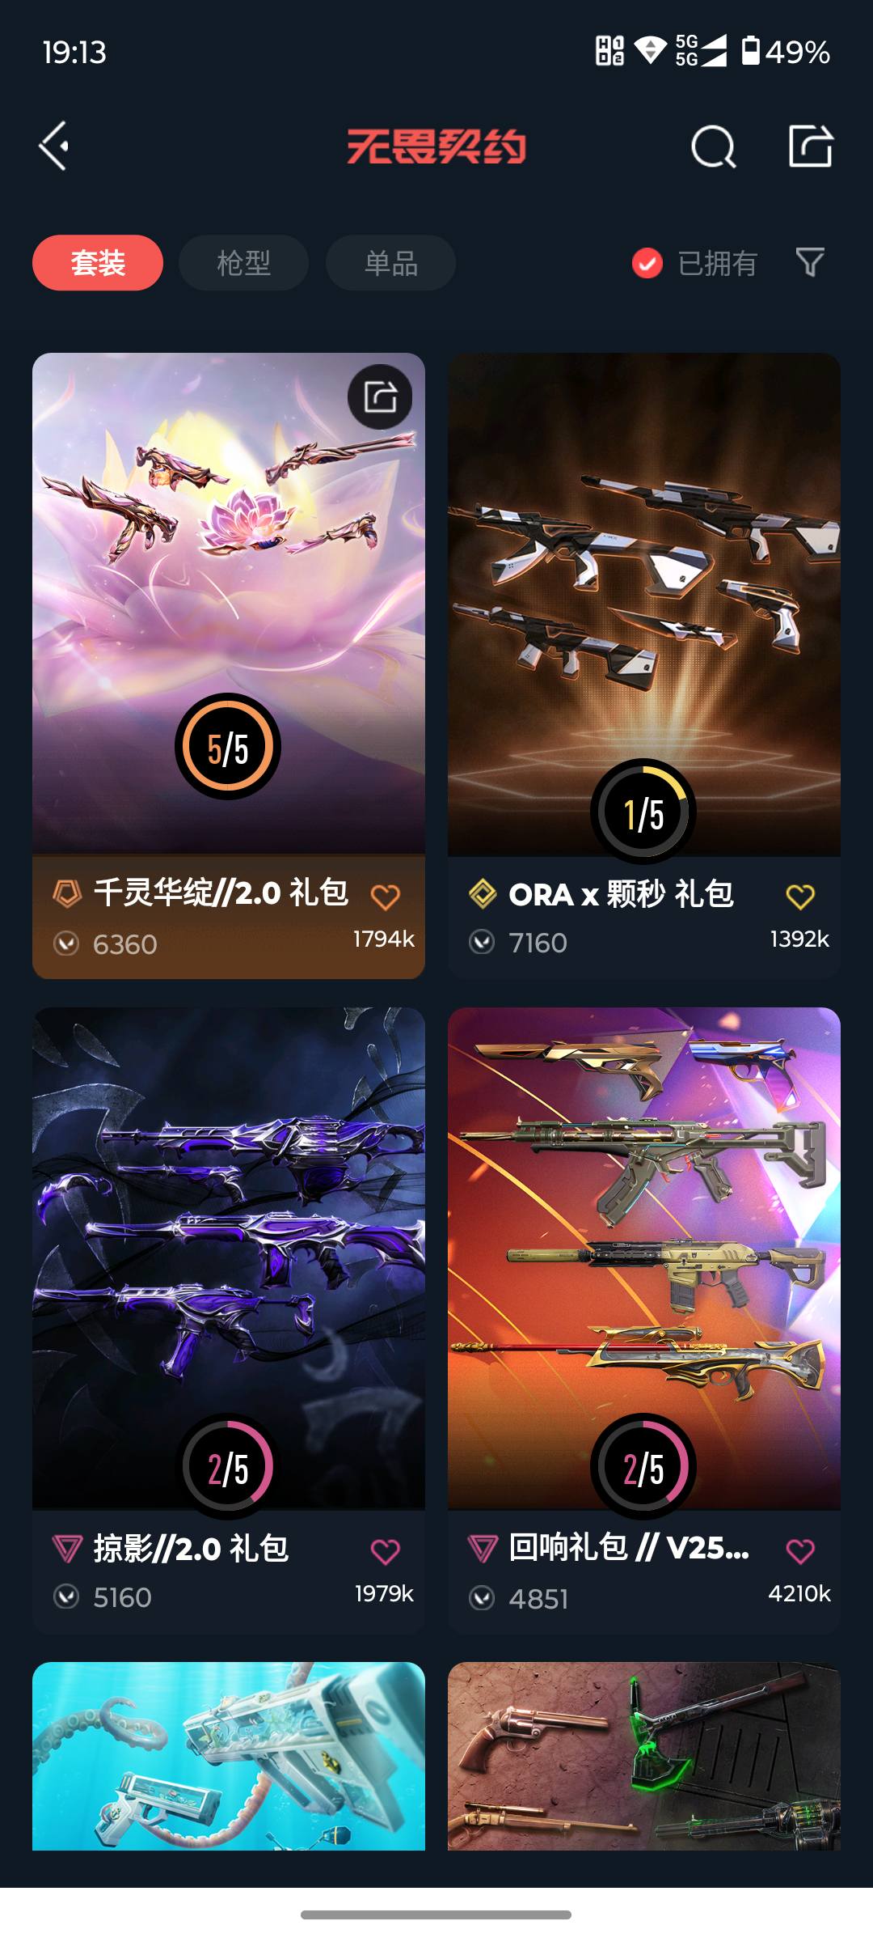Select the 套装 tab

tap(98, 263)
